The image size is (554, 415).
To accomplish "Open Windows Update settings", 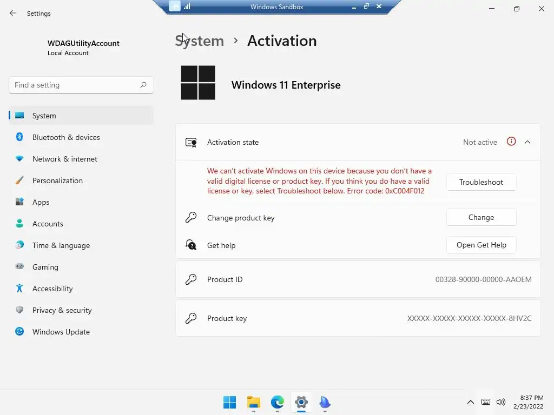I will (81, 332).
